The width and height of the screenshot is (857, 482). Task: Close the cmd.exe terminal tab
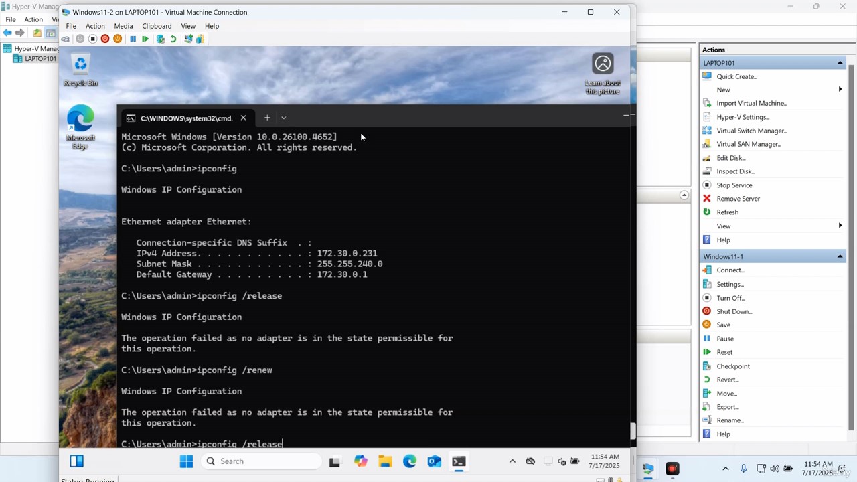pos(243,118)
